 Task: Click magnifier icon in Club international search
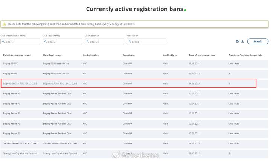(x=3, y=42)
